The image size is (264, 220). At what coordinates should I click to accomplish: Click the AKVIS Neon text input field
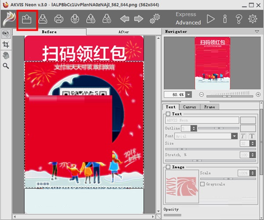point(202,120)
